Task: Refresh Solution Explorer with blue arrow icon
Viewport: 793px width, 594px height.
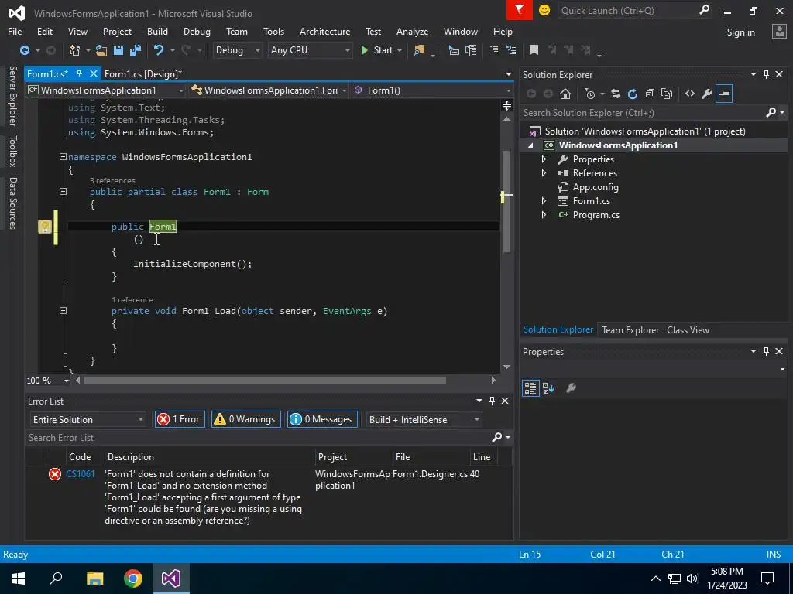Action: point(633,94)
